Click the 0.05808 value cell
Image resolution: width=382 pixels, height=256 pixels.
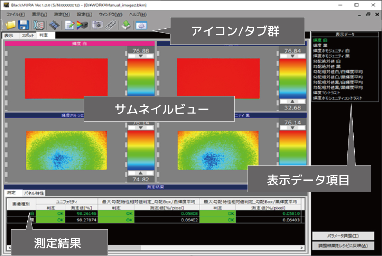[167, 214]
